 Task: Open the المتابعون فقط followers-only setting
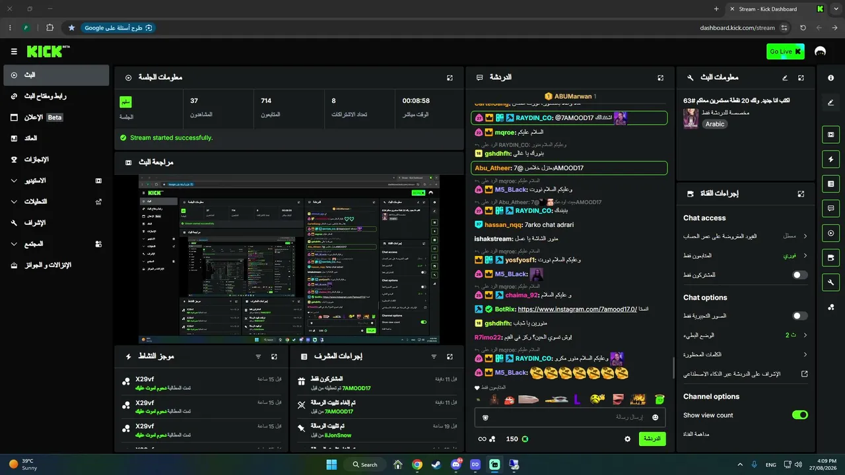745,255
